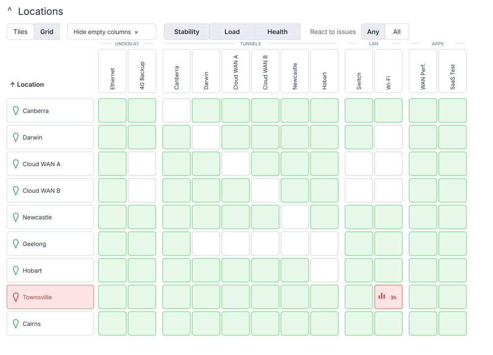Remove the Hide empty columns filter
This screenshot has height=355, width=493.
point(136,33)
